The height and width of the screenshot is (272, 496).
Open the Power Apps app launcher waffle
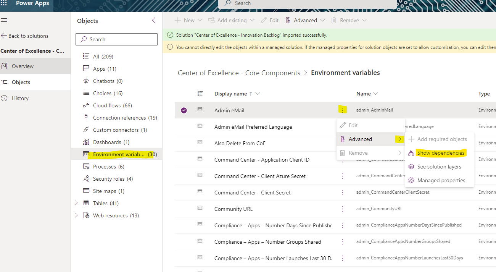pos(5,3)
